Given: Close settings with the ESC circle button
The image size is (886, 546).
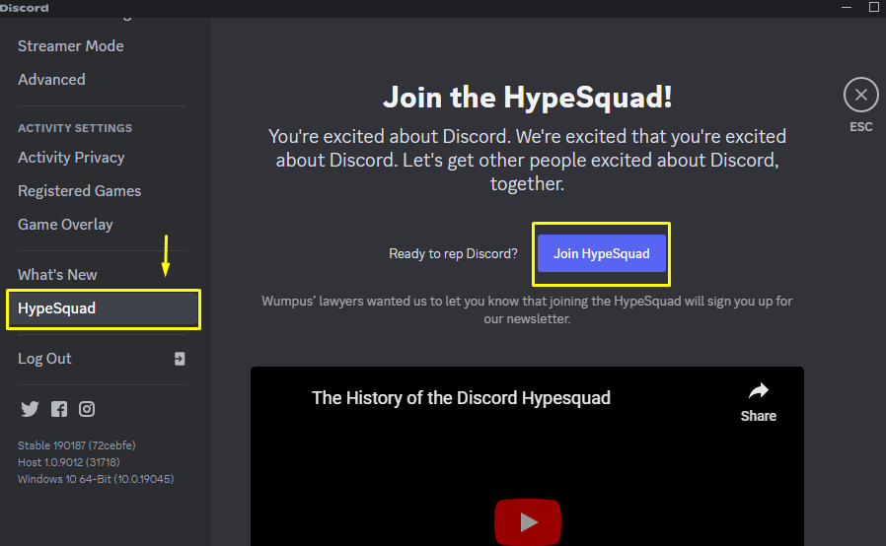Looking at the screenshot, I should pos(860,95).
